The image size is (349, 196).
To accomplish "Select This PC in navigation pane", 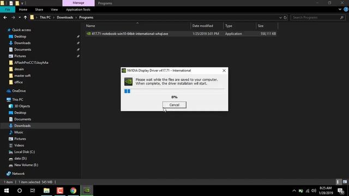I will click(17, 100).
